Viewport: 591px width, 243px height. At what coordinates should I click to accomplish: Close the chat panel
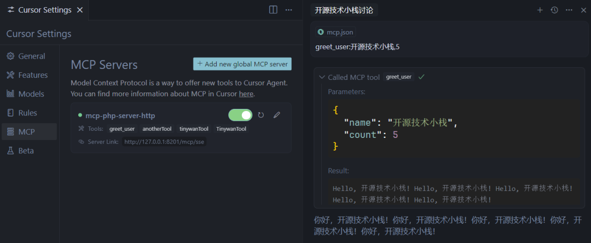[583, 10]
